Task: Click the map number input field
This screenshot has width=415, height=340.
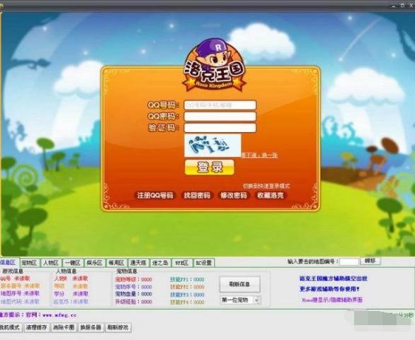Action: tap(349, 262)
